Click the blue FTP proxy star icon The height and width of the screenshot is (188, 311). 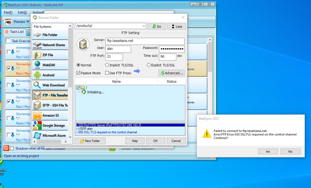[137, 71]
